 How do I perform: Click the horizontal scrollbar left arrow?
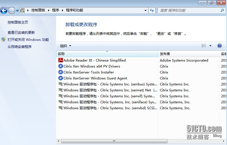point(58,141)
